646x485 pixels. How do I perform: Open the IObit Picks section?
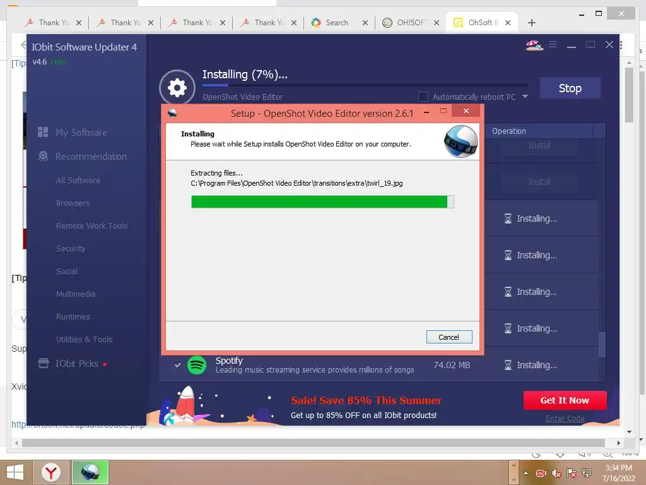tap(77, 364)
